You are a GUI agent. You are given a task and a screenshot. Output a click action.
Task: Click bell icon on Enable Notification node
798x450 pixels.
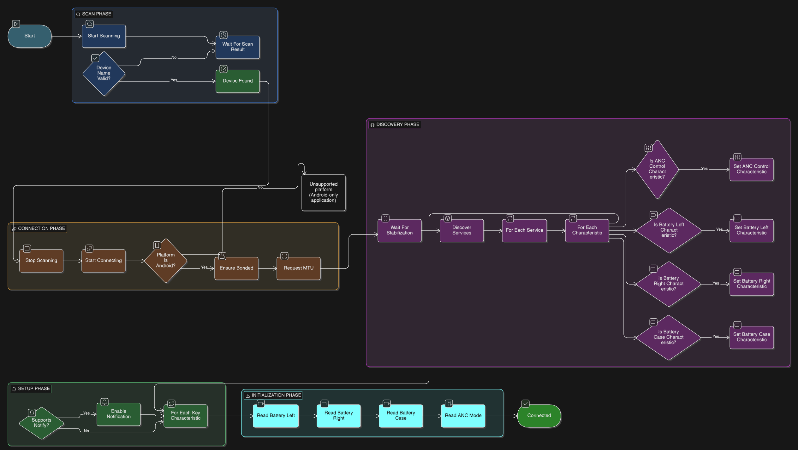pos(104,402)
